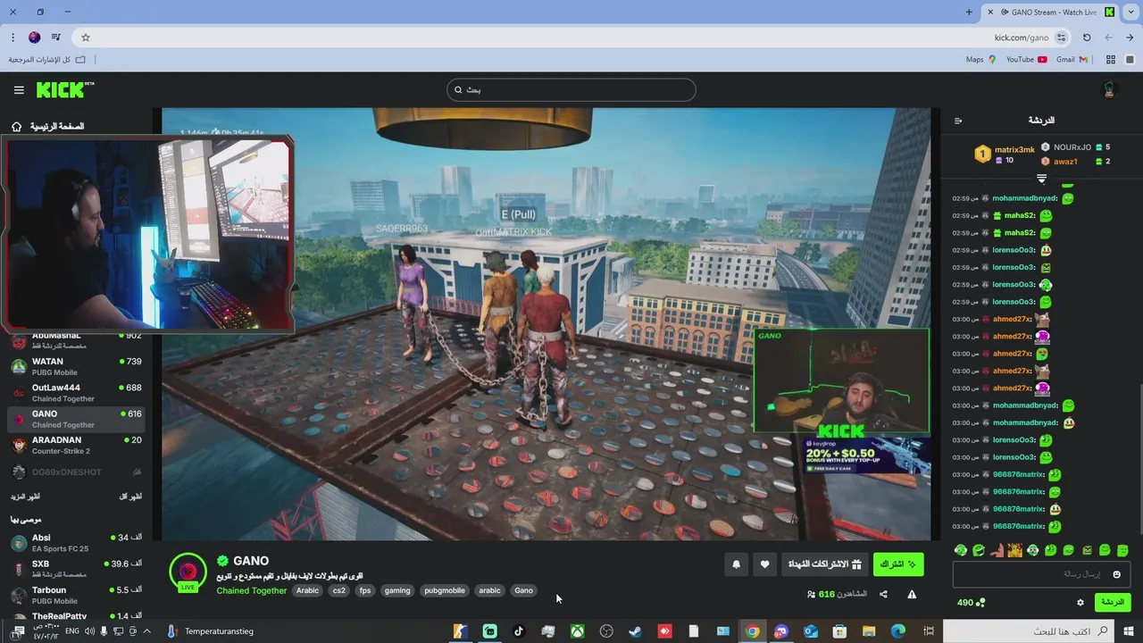
Task: Click the Arabic tag
Action: [x=307, y=590]
